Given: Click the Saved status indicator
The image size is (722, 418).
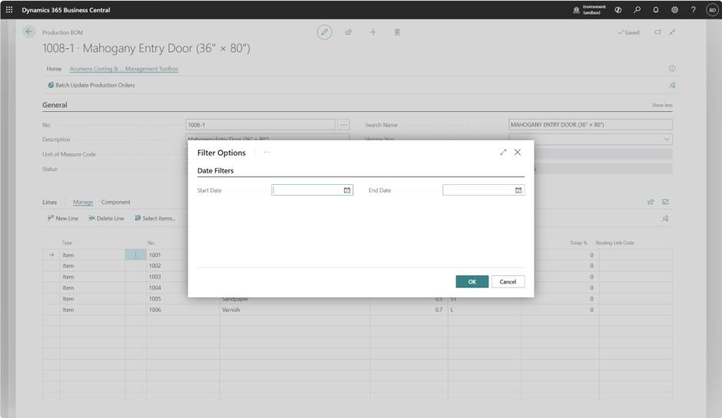Looking at the screenshot, I should (628, 32).
